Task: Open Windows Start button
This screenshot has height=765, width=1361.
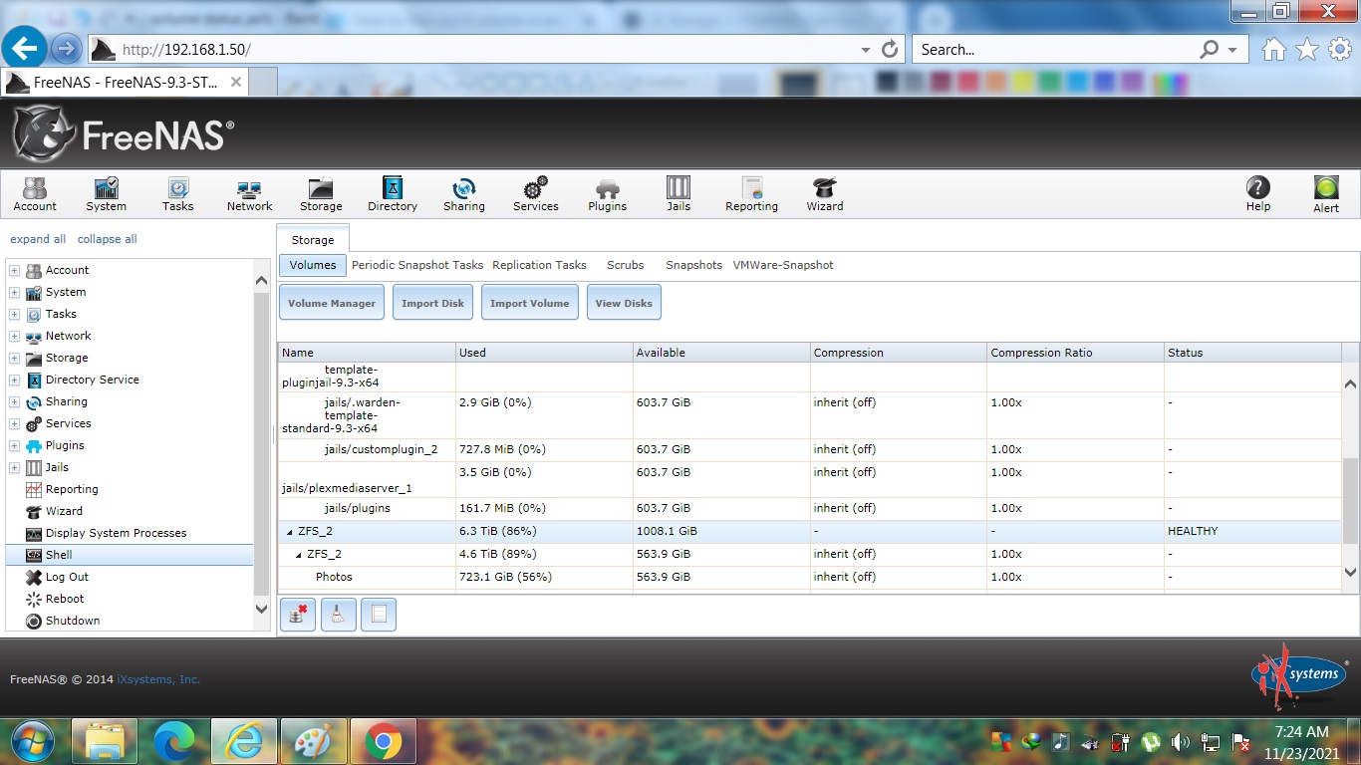Action: click(32, 741)
